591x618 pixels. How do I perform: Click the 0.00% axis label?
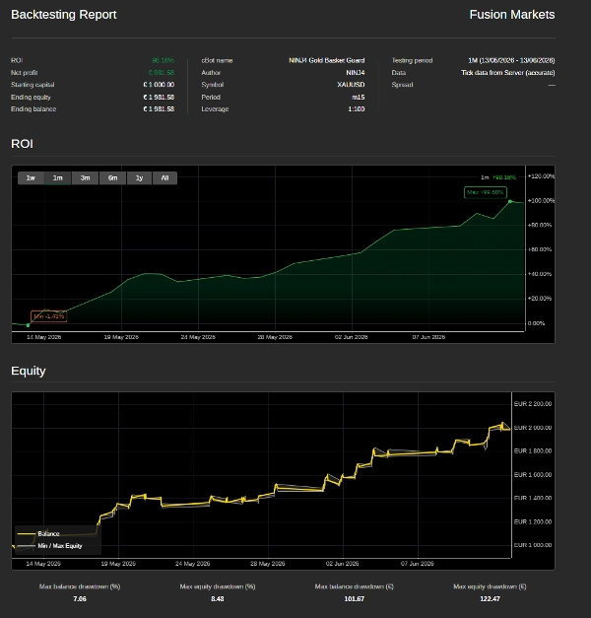pyautogui.click(x=536, y=323)
